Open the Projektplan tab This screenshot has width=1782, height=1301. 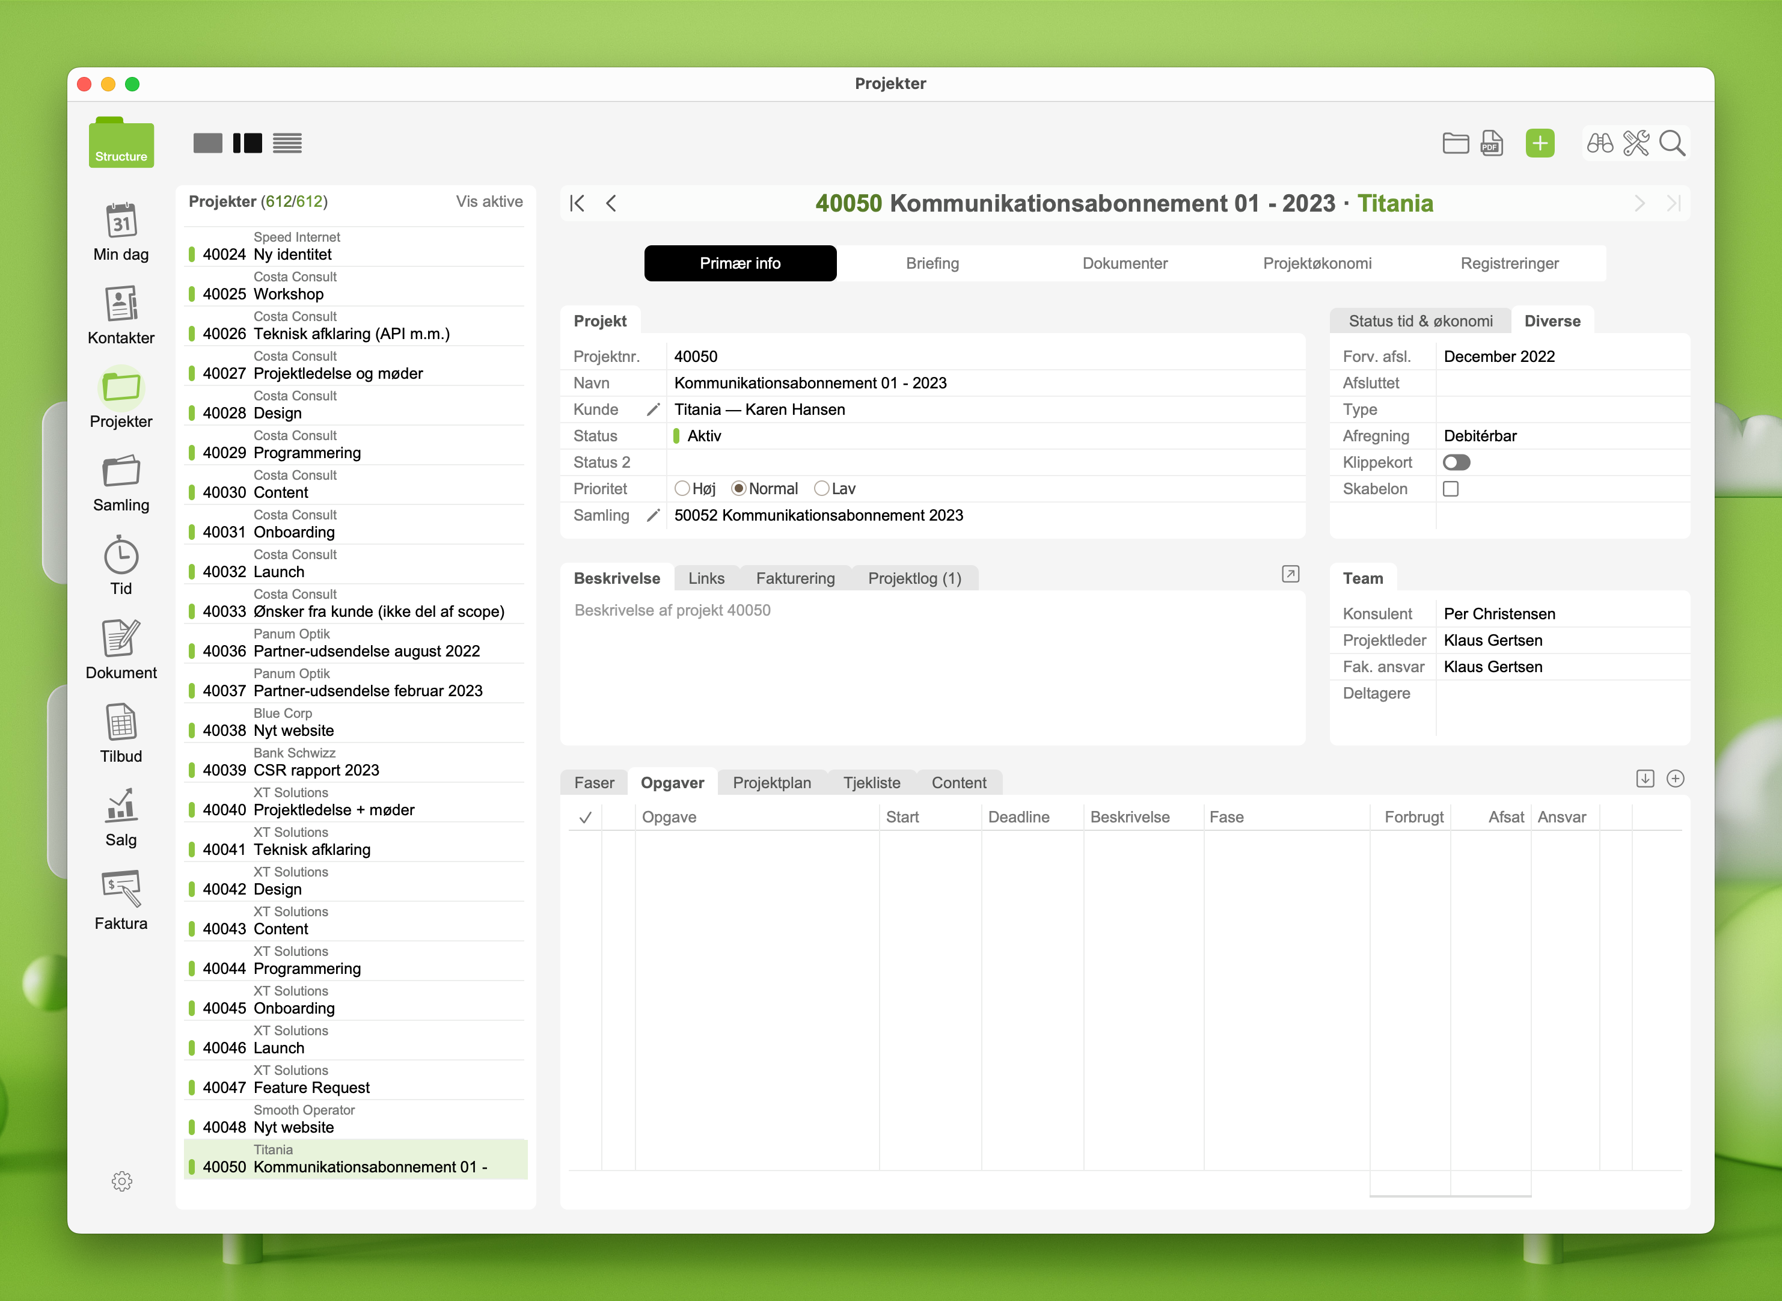coord(771,783)
